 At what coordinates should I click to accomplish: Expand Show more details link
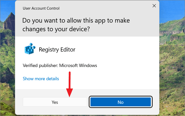(41, 79)
